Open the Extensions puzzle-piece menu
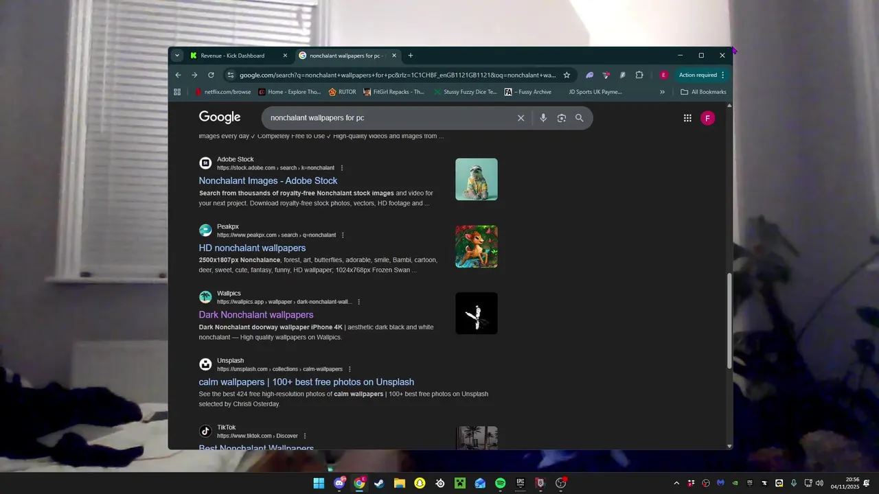 pyautogui.click(x=639, y=75)
